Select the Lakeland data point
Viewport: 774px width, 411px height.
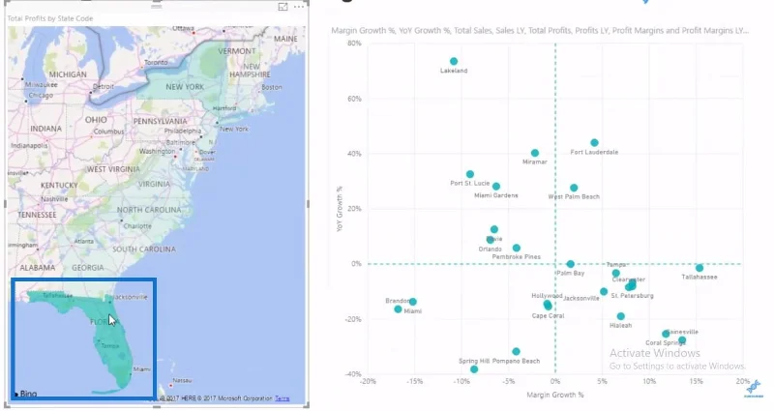pyautogui.click(x=454, y=61)
